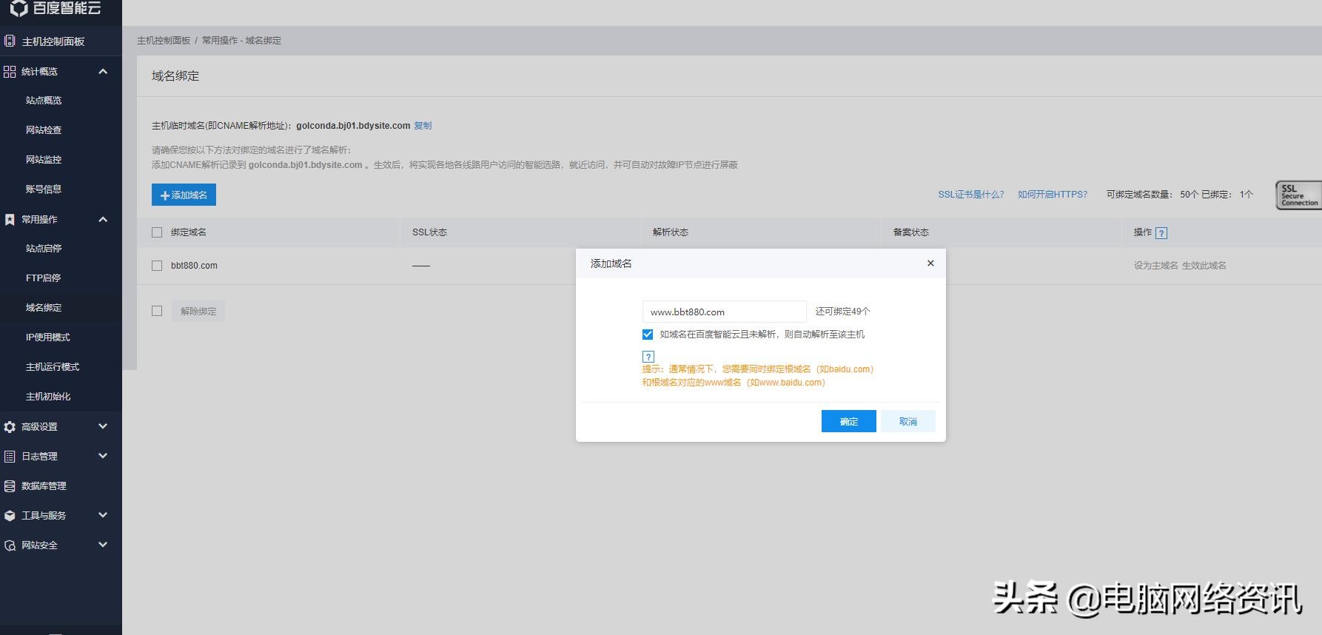The image size is (1322, 635).
Task: Click the 还可绑定49个 text in dialog
Action: point(843,312)
